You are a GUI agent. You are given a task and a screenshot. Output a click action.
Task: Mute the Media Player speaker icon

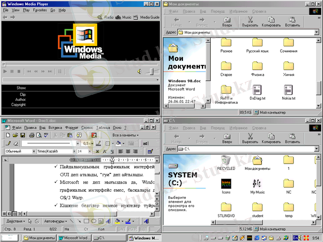pos(139,71)
